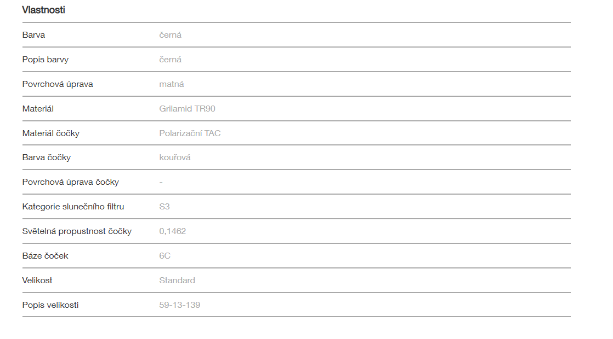Click the Materiál čočky label
Viewport: 613px width, 339px height.
click(x=51, y=133)
